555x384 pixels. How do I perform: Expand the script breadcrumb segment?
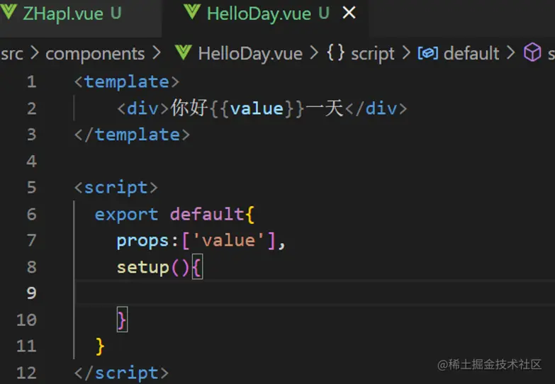click(x=373, y=54)
